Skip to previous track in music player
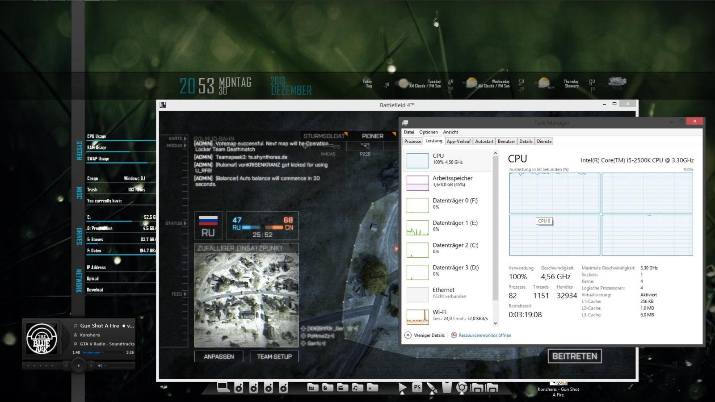The height and width of the screenshot is (402, 715). tap(66, 365)
